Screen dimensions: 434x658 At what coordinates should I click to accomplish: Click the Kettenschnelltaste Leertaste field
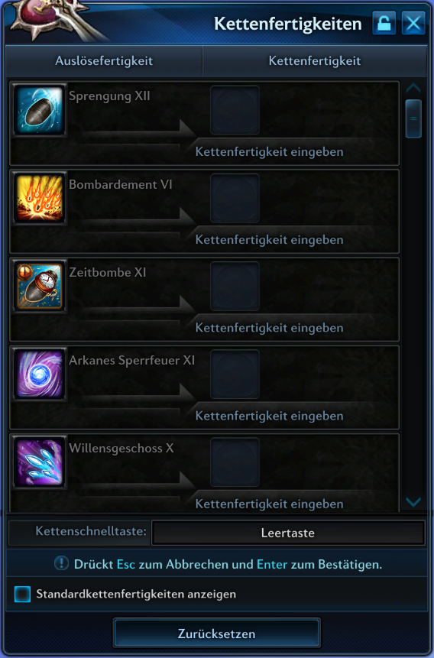(288, 533)
